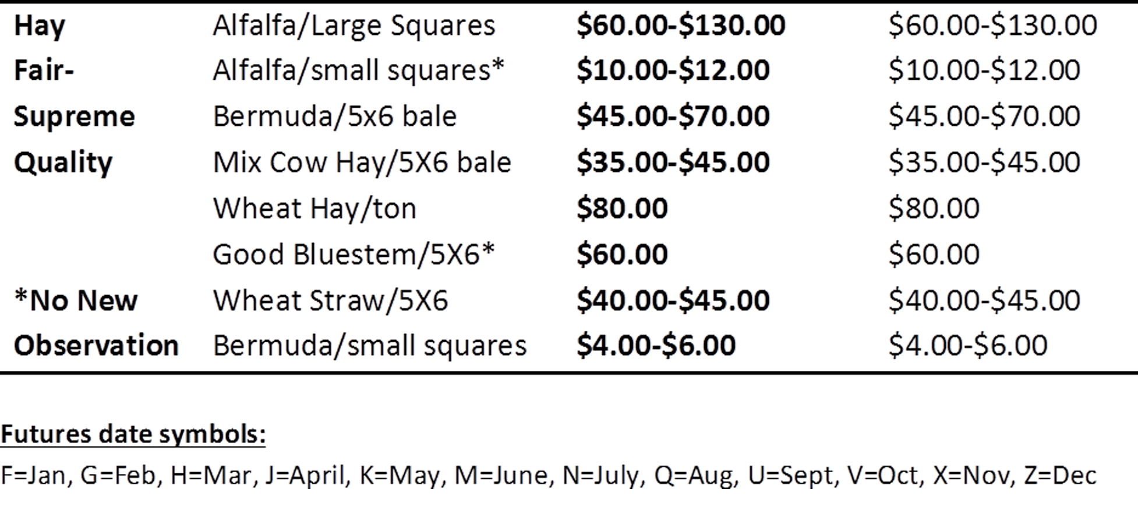Select bold $40.00-$45.00 price
1138x524 pixels.
click(673, 300)
